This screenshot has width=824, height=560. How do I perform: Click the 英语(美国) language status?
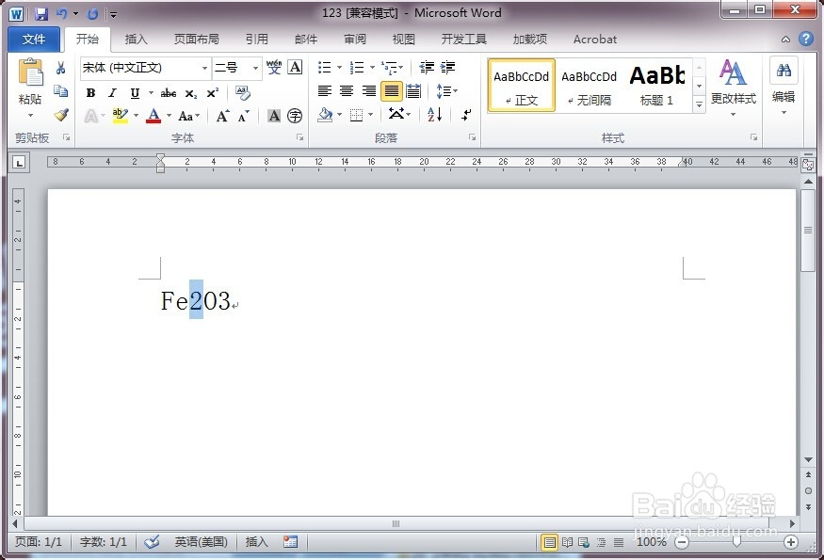pos(201,541)
